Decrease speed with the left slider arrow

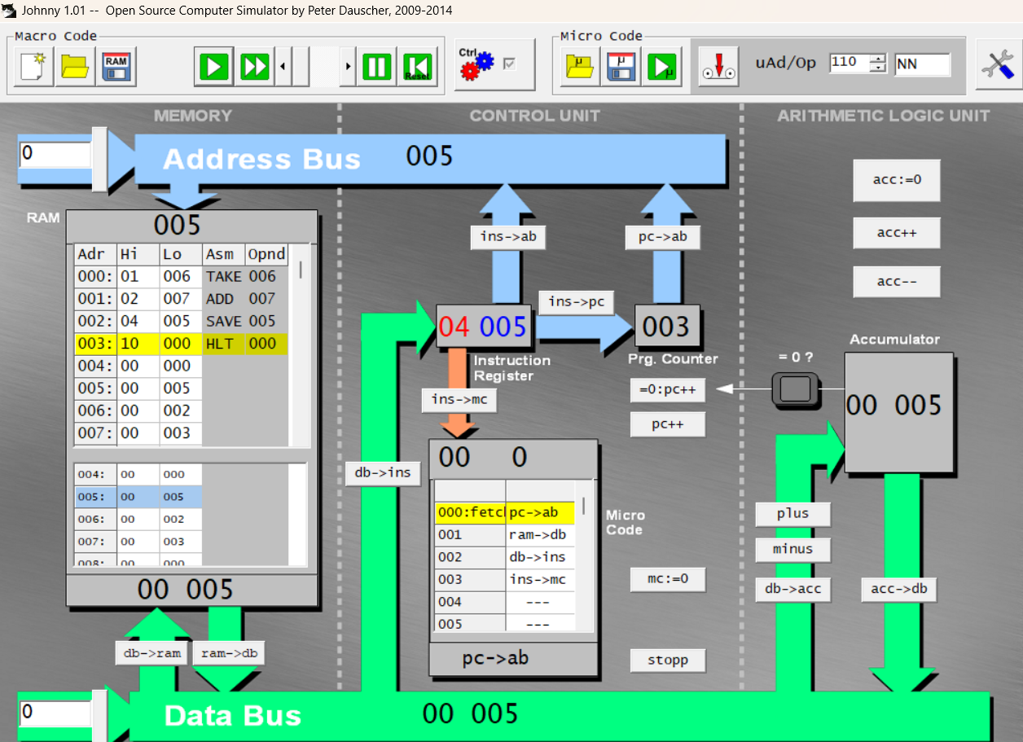click(283, 66)
